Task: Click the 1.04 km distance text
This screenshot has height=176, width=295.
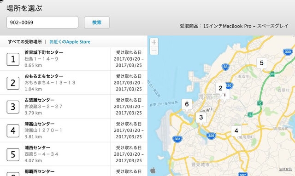Action: [x=33, y=89]
